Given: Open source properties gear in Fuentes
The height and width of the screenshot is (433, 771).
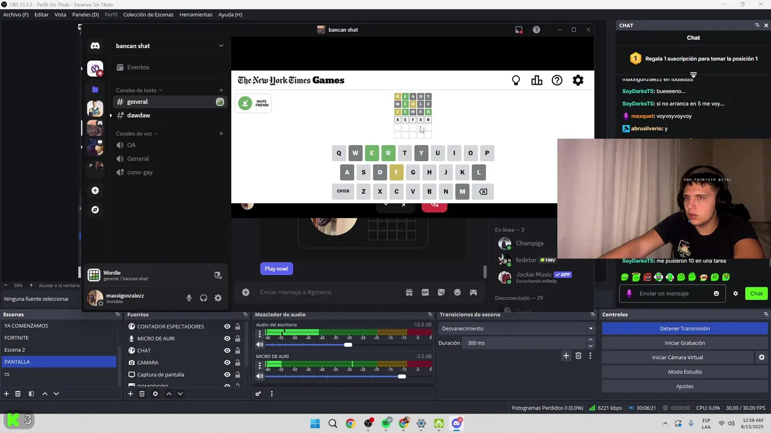Looking at the screenshot, I should [x=155, y=394].
